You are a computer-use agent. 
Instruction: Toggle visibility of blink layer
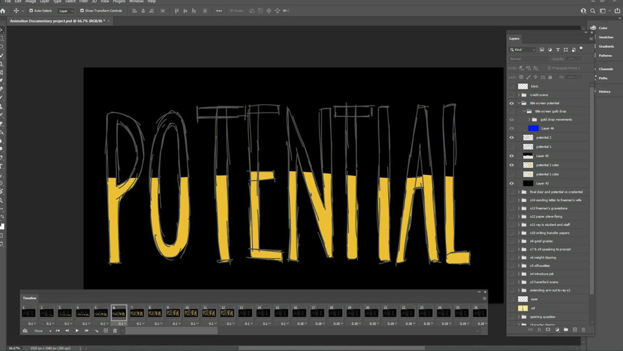click(x=511, y=87)
